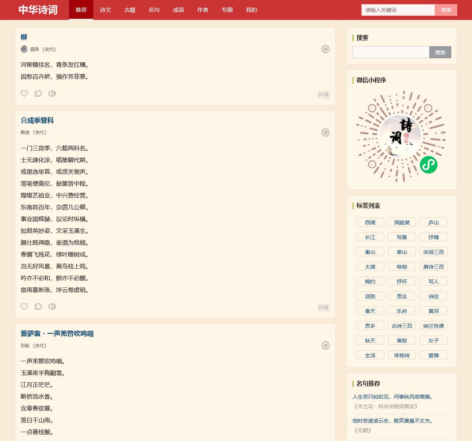The width and height of the screenshot is (472, 441).
Task: Play audio reading of poem 柳
Action: tap(52, 93)
